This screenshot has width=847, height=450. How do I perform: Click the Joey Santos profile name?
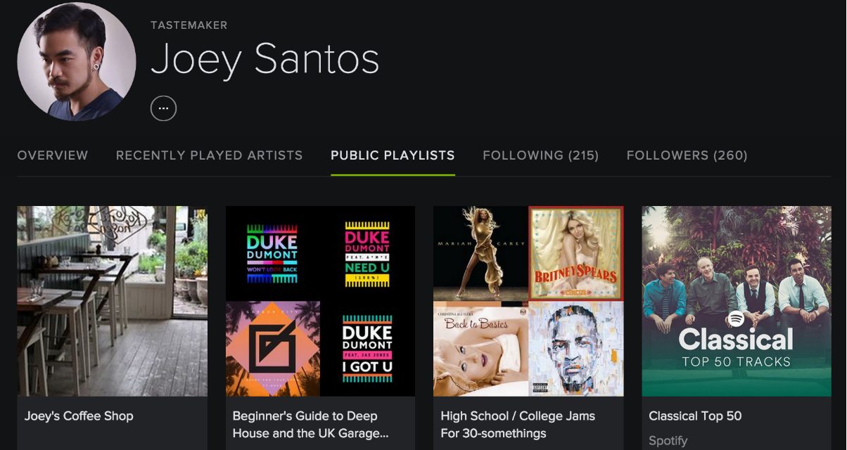tap(265, 60)
